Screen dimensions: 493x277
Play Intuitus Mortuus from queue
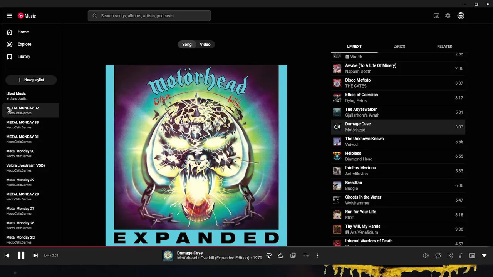pos(398,171)
